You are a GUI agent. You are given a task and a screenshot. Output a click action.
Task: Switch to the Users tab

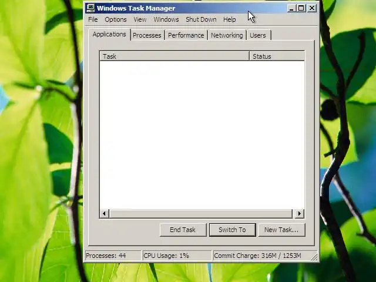tap(258, 35)
